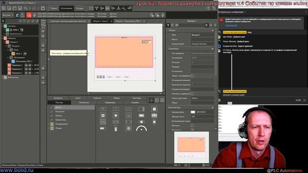Screen dimensions: 308x173
Task: Collapse the Внешний вид properties section
Action: pyautogui.click(x=212, y=108)
